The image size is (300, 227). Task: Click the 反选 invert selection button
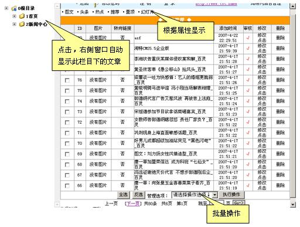[x=138, y=195]
